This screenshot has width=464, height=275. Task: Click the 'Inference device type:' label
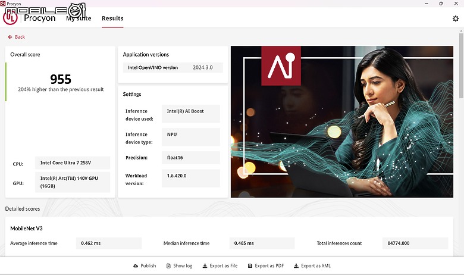pos(139,138)
